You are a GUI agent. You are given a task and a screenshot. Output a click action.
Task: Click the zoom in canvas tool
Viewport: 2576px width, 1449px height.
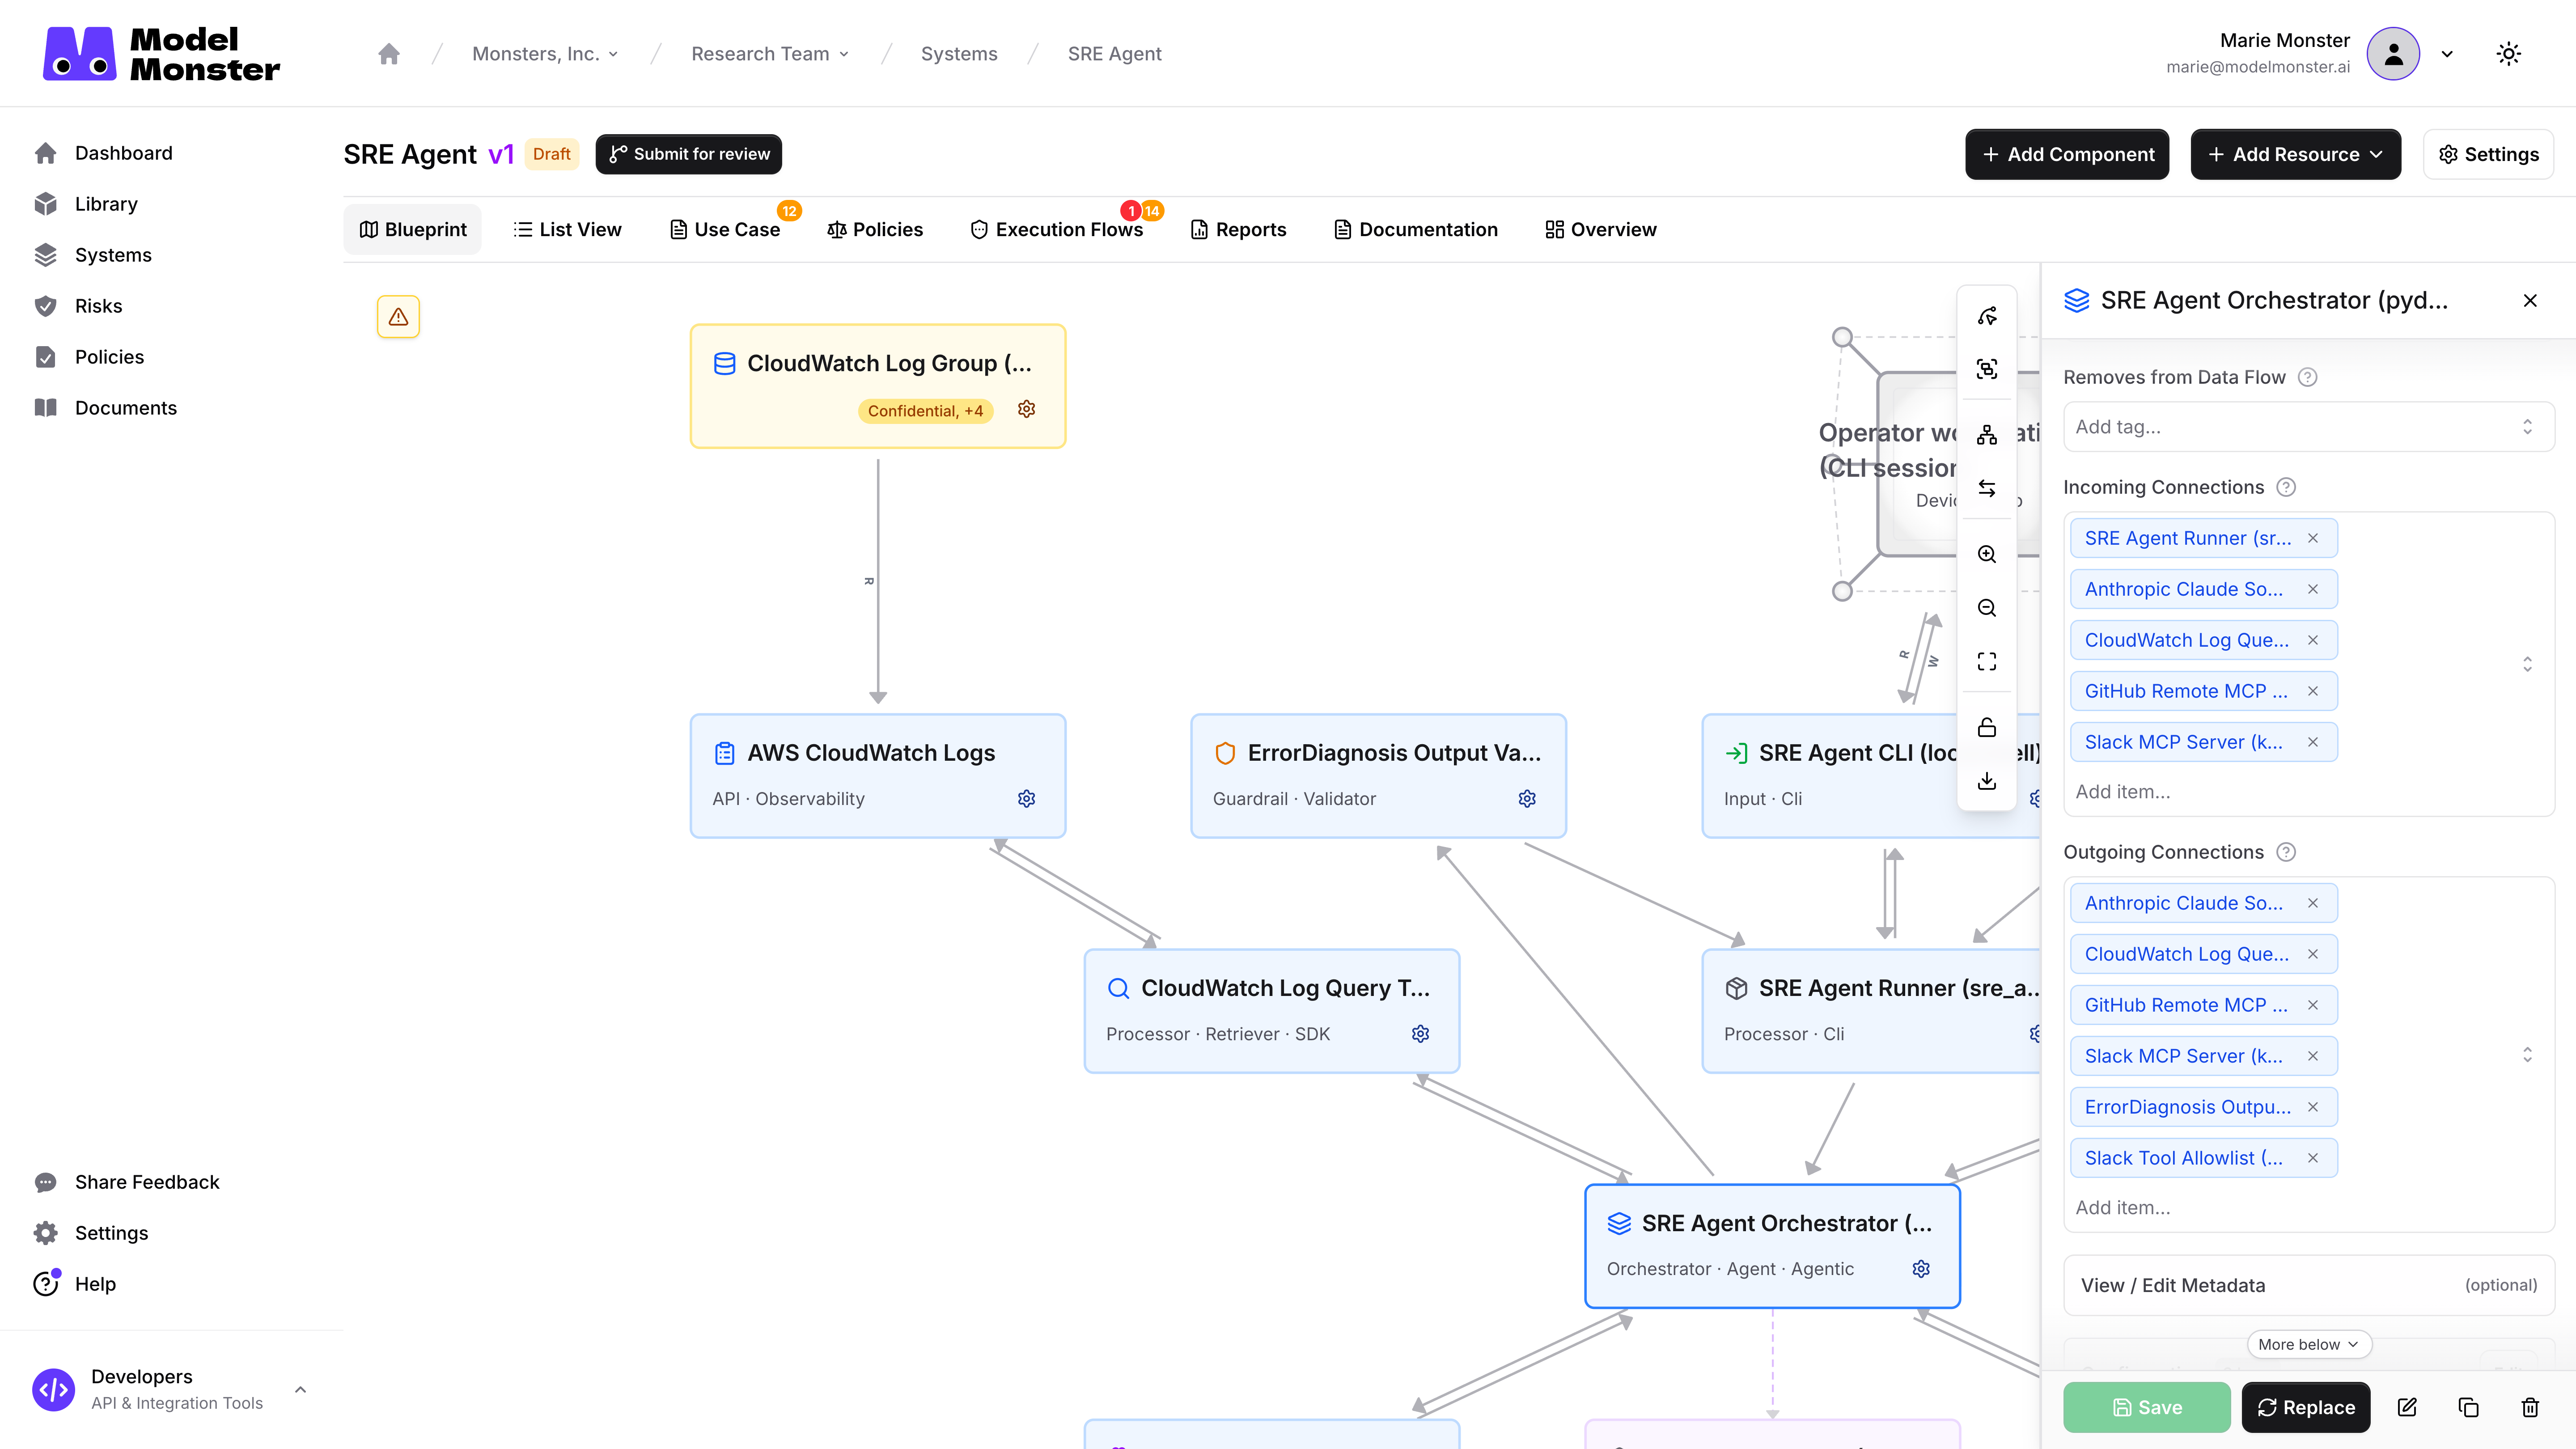(1987, 554)
